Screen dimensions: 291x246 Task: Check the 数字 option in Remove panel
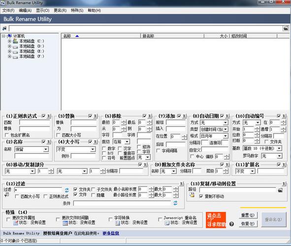(104, 148)
